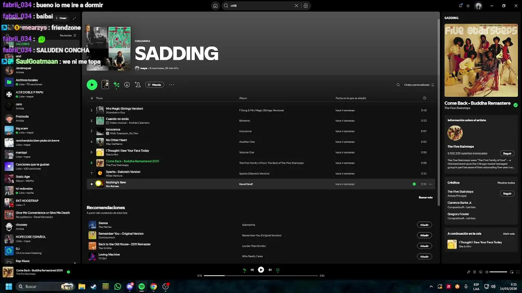Toggle smart shuffle sparkle icon in playlist header
The height and width of the screenshot is (293, 522).
coord(116,85)
